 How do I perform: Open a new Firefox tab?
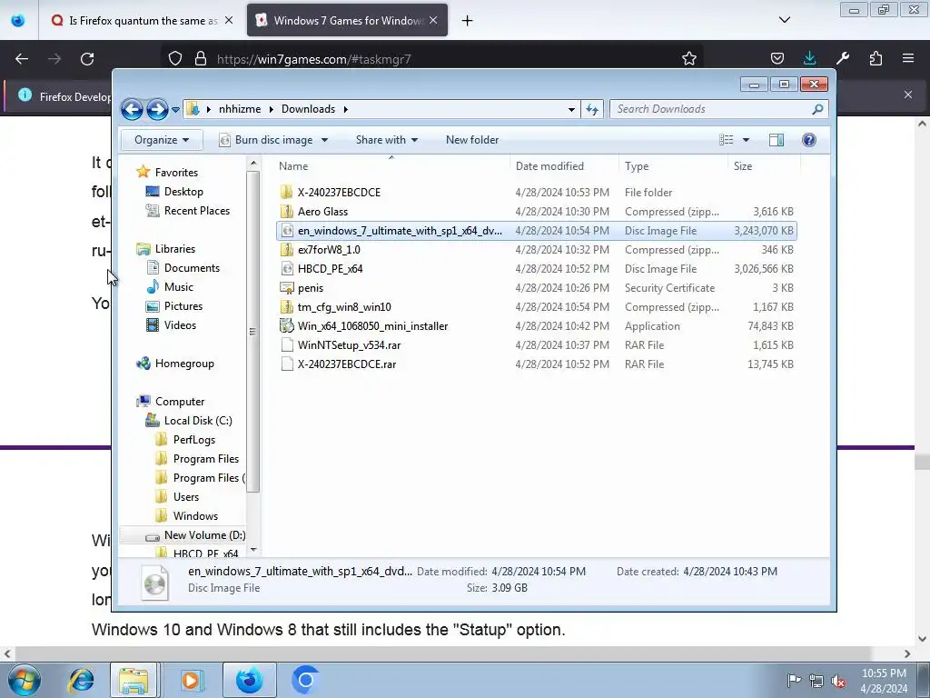point(468,21)
